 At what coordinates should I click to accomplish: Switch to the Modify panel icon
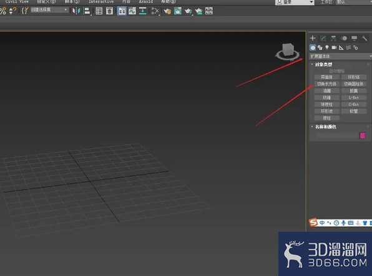(323, 38)
